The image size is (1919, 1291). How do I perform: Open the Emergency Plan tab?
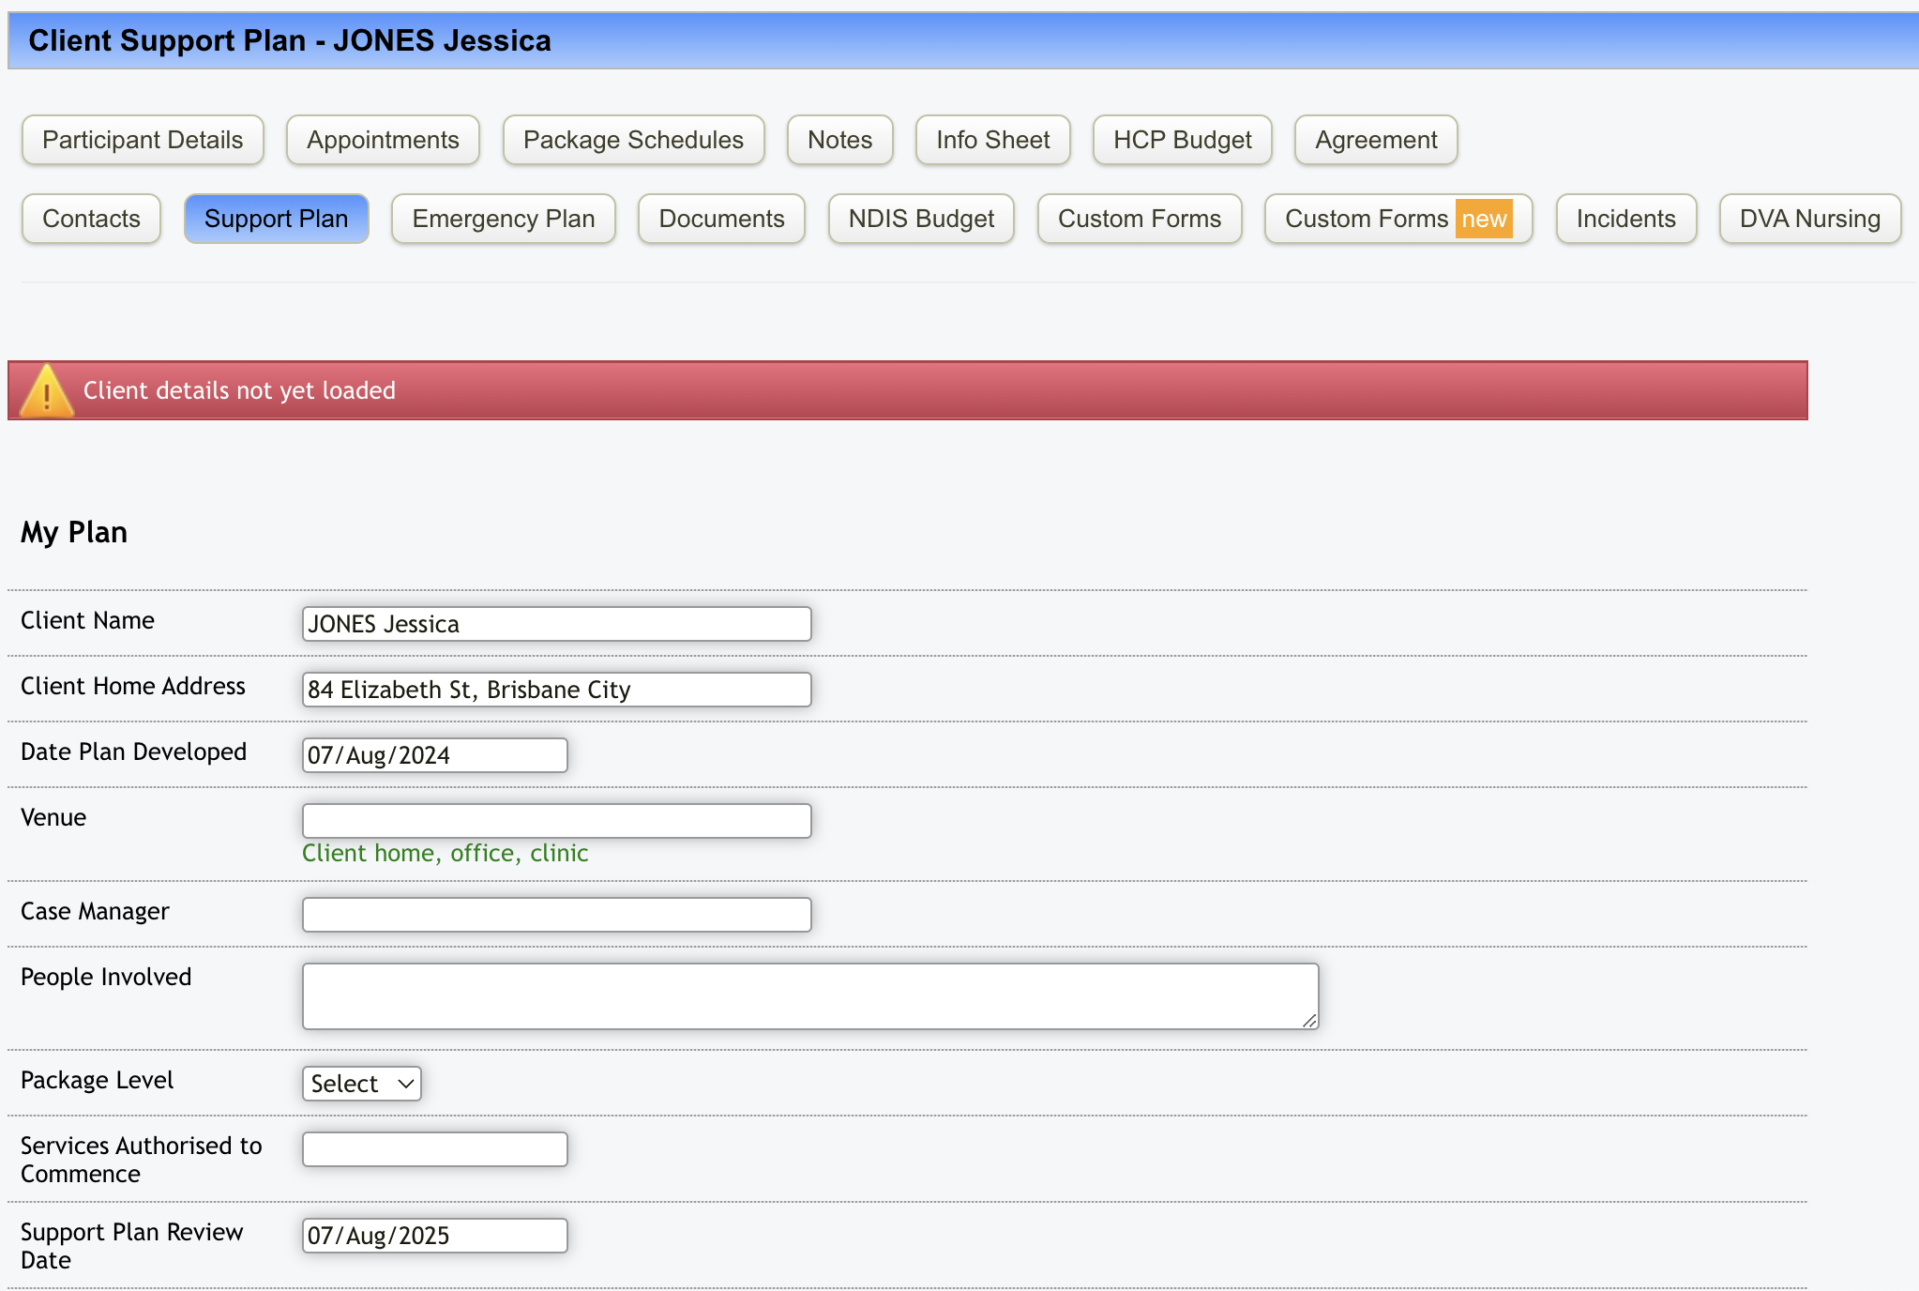pos(504,219)
